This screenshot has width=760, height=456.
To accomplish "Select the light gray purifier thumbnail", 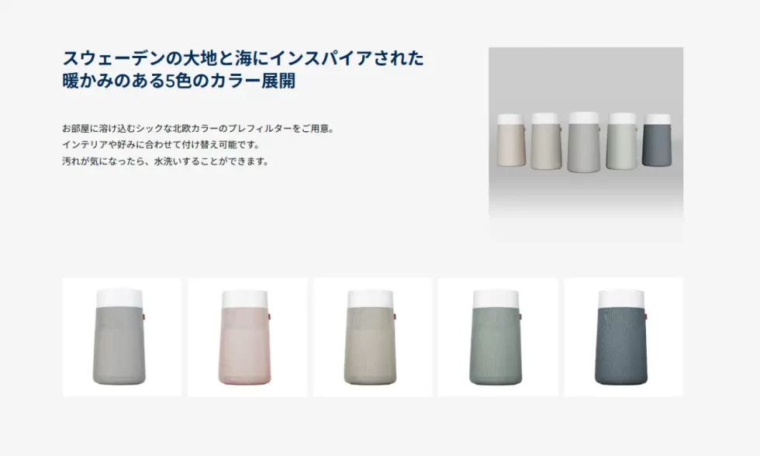I will 122,337.
